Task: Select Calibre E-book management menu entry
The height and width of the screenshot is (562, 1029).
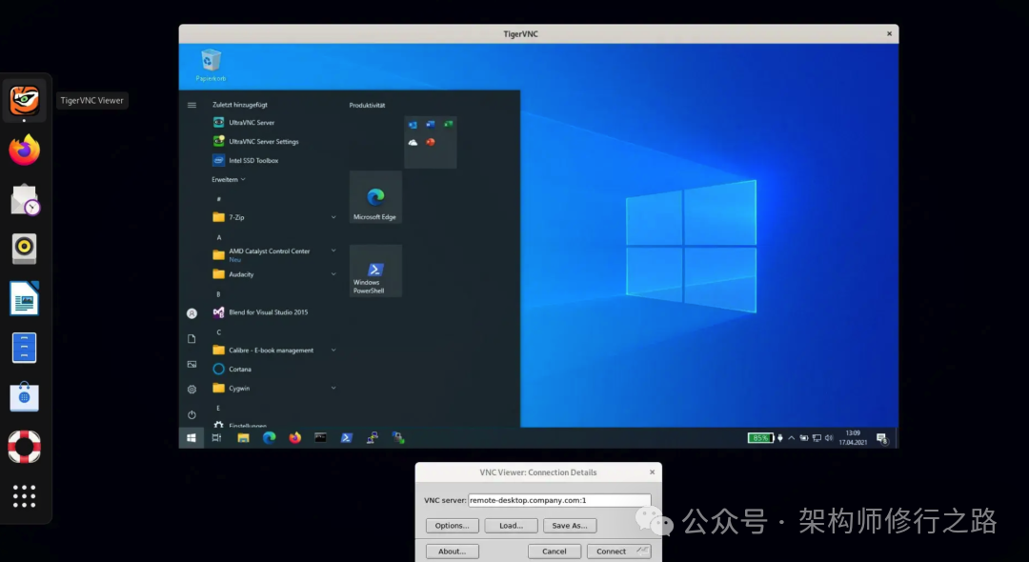Action: coord(272,351)
